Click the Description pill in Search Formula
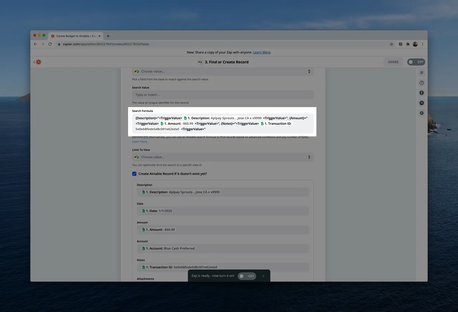 (x=223, y=118)
